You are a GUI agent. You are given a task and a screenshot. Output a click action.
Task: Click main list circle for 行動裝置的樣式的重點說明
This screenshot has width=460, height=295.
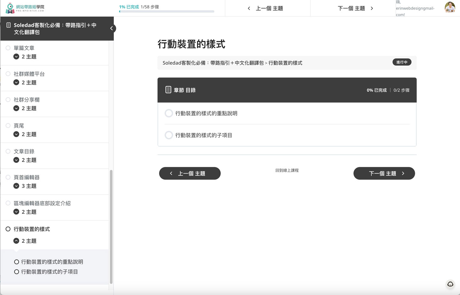[169, 113]
